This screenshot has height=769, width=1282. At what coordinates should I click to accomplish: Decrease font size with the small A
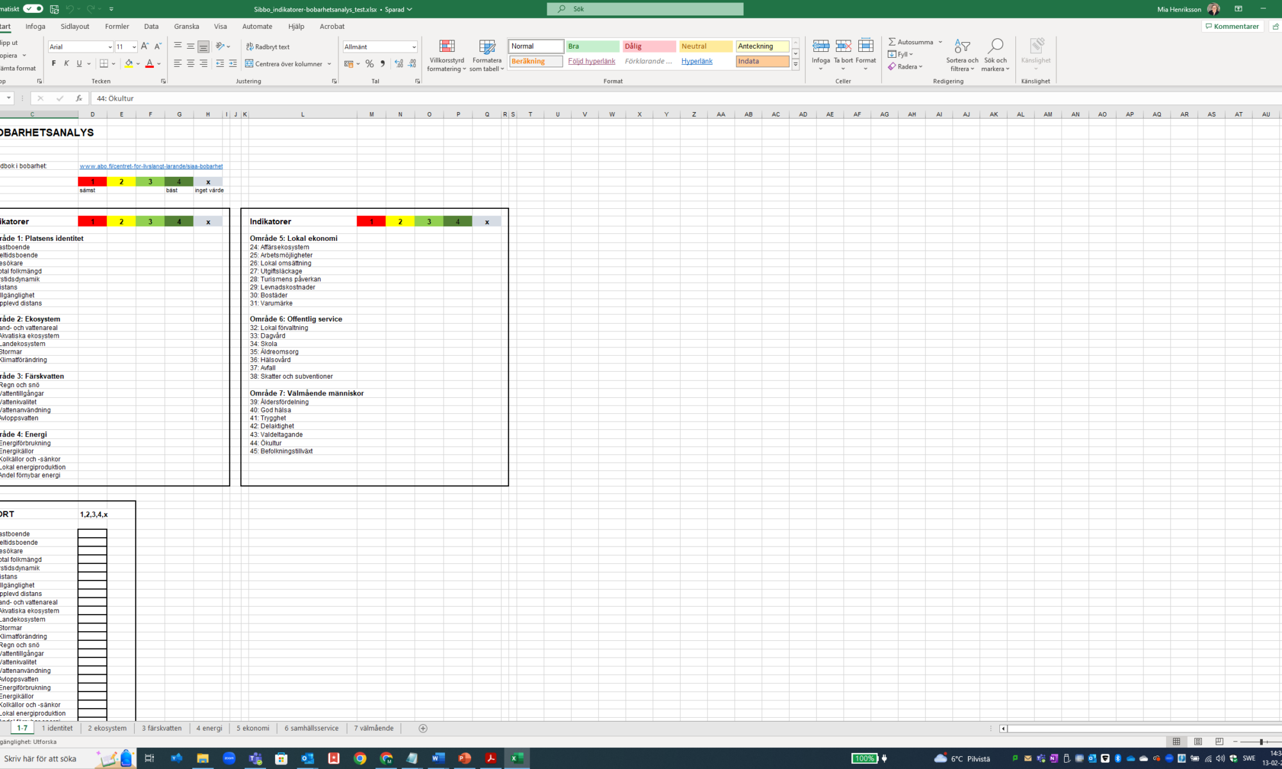pos(158,46)
